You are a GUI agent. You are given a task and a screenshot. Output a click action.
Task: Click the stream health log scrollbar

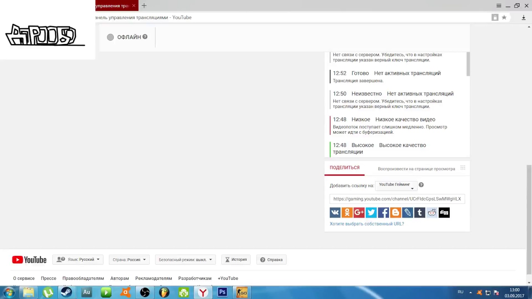[468, 64]
